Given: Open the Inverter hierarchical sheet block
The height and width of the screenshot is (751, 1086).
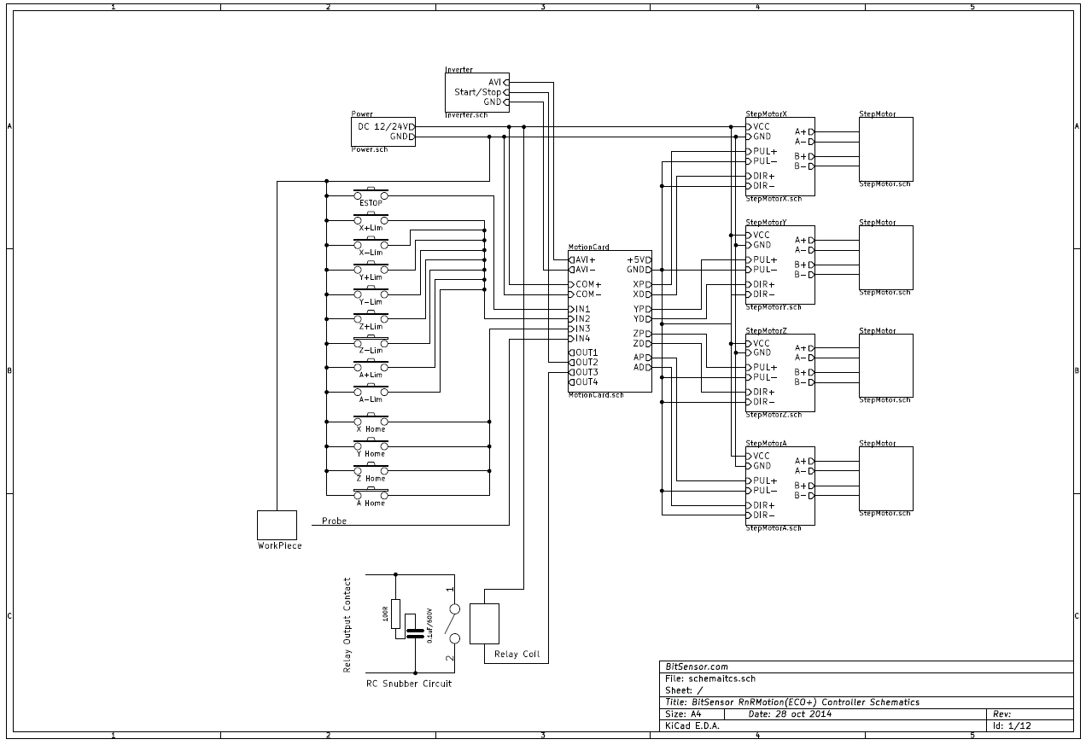Looking at the screenshot, I should [477, 92].
